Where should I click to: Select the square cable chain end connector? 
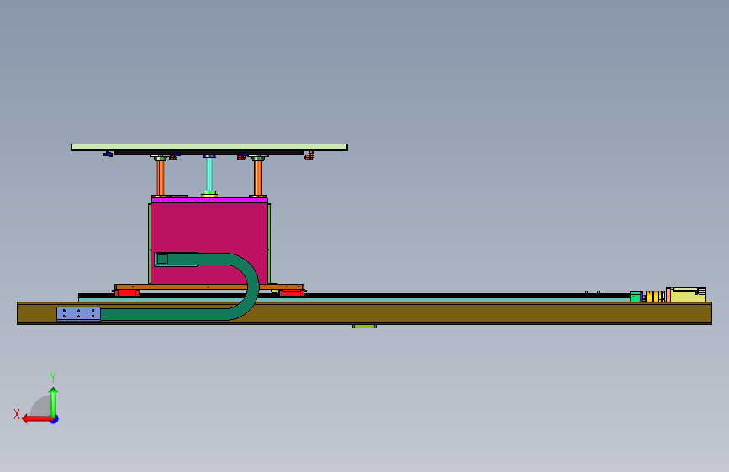(161, 260)
